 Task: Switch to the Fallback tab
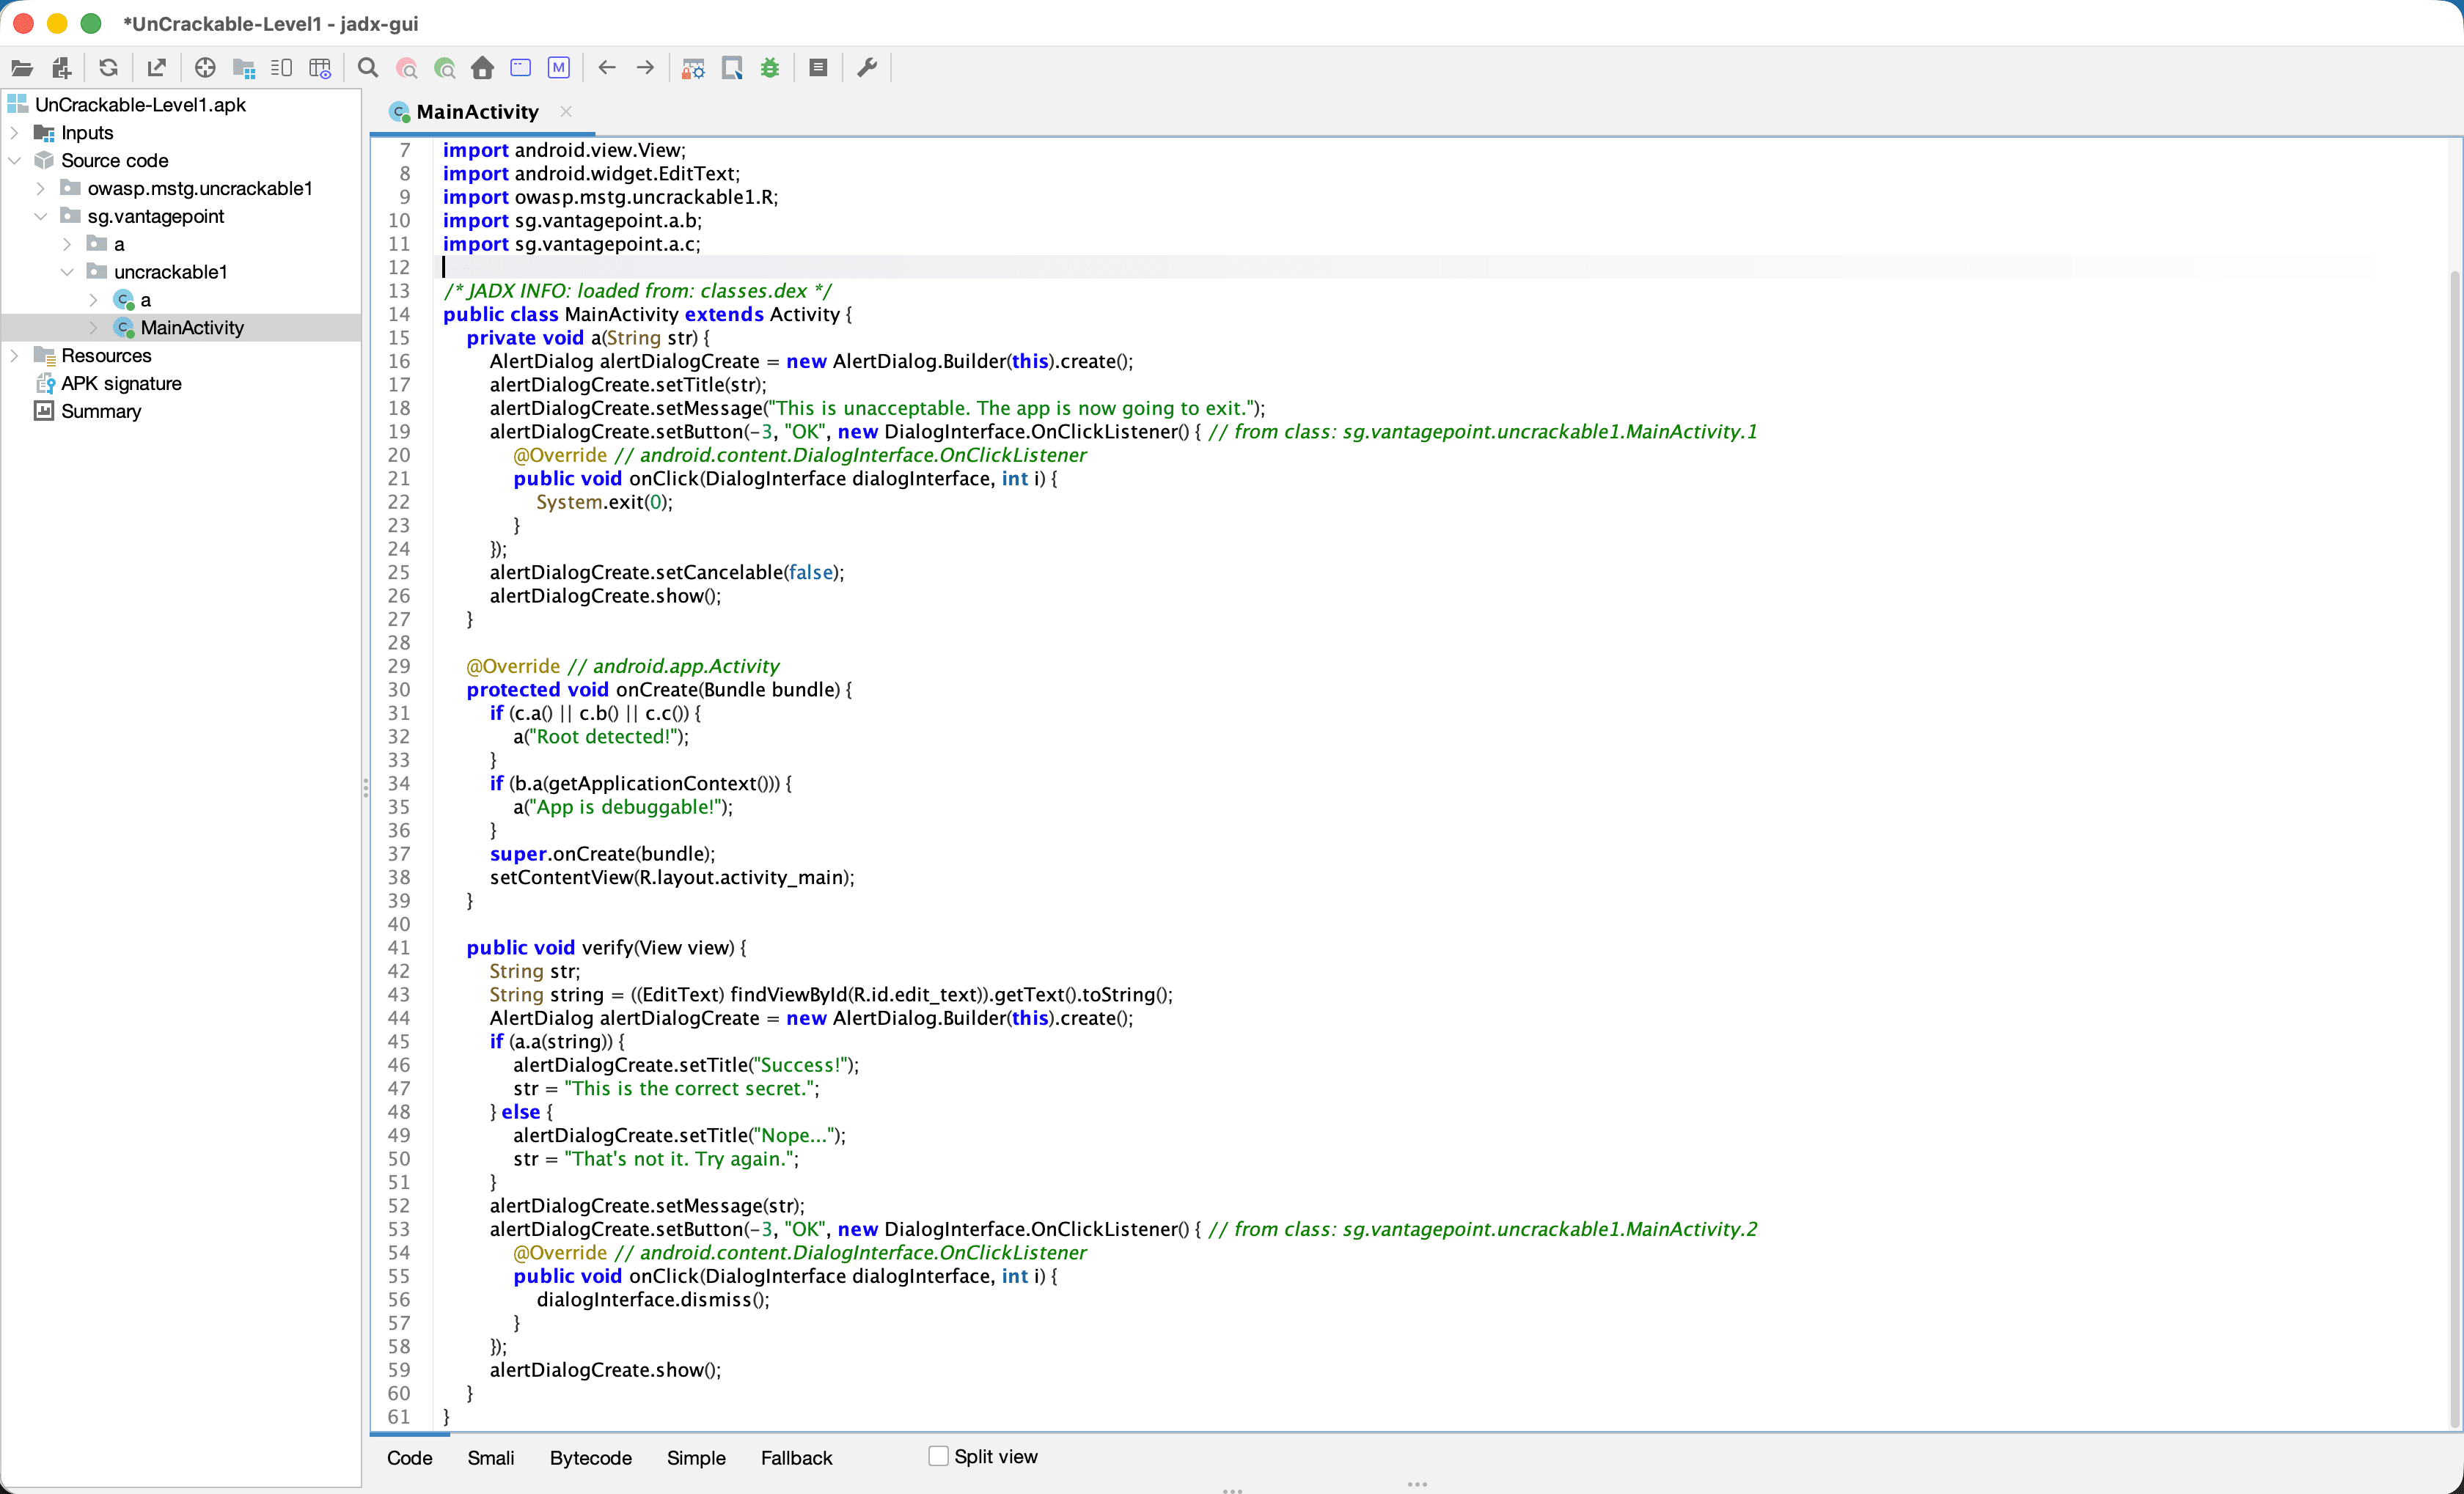796,1458
